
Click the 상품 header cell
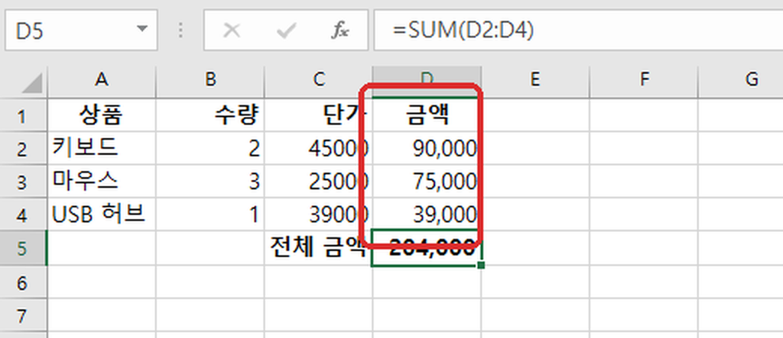[x=102, y=116]
